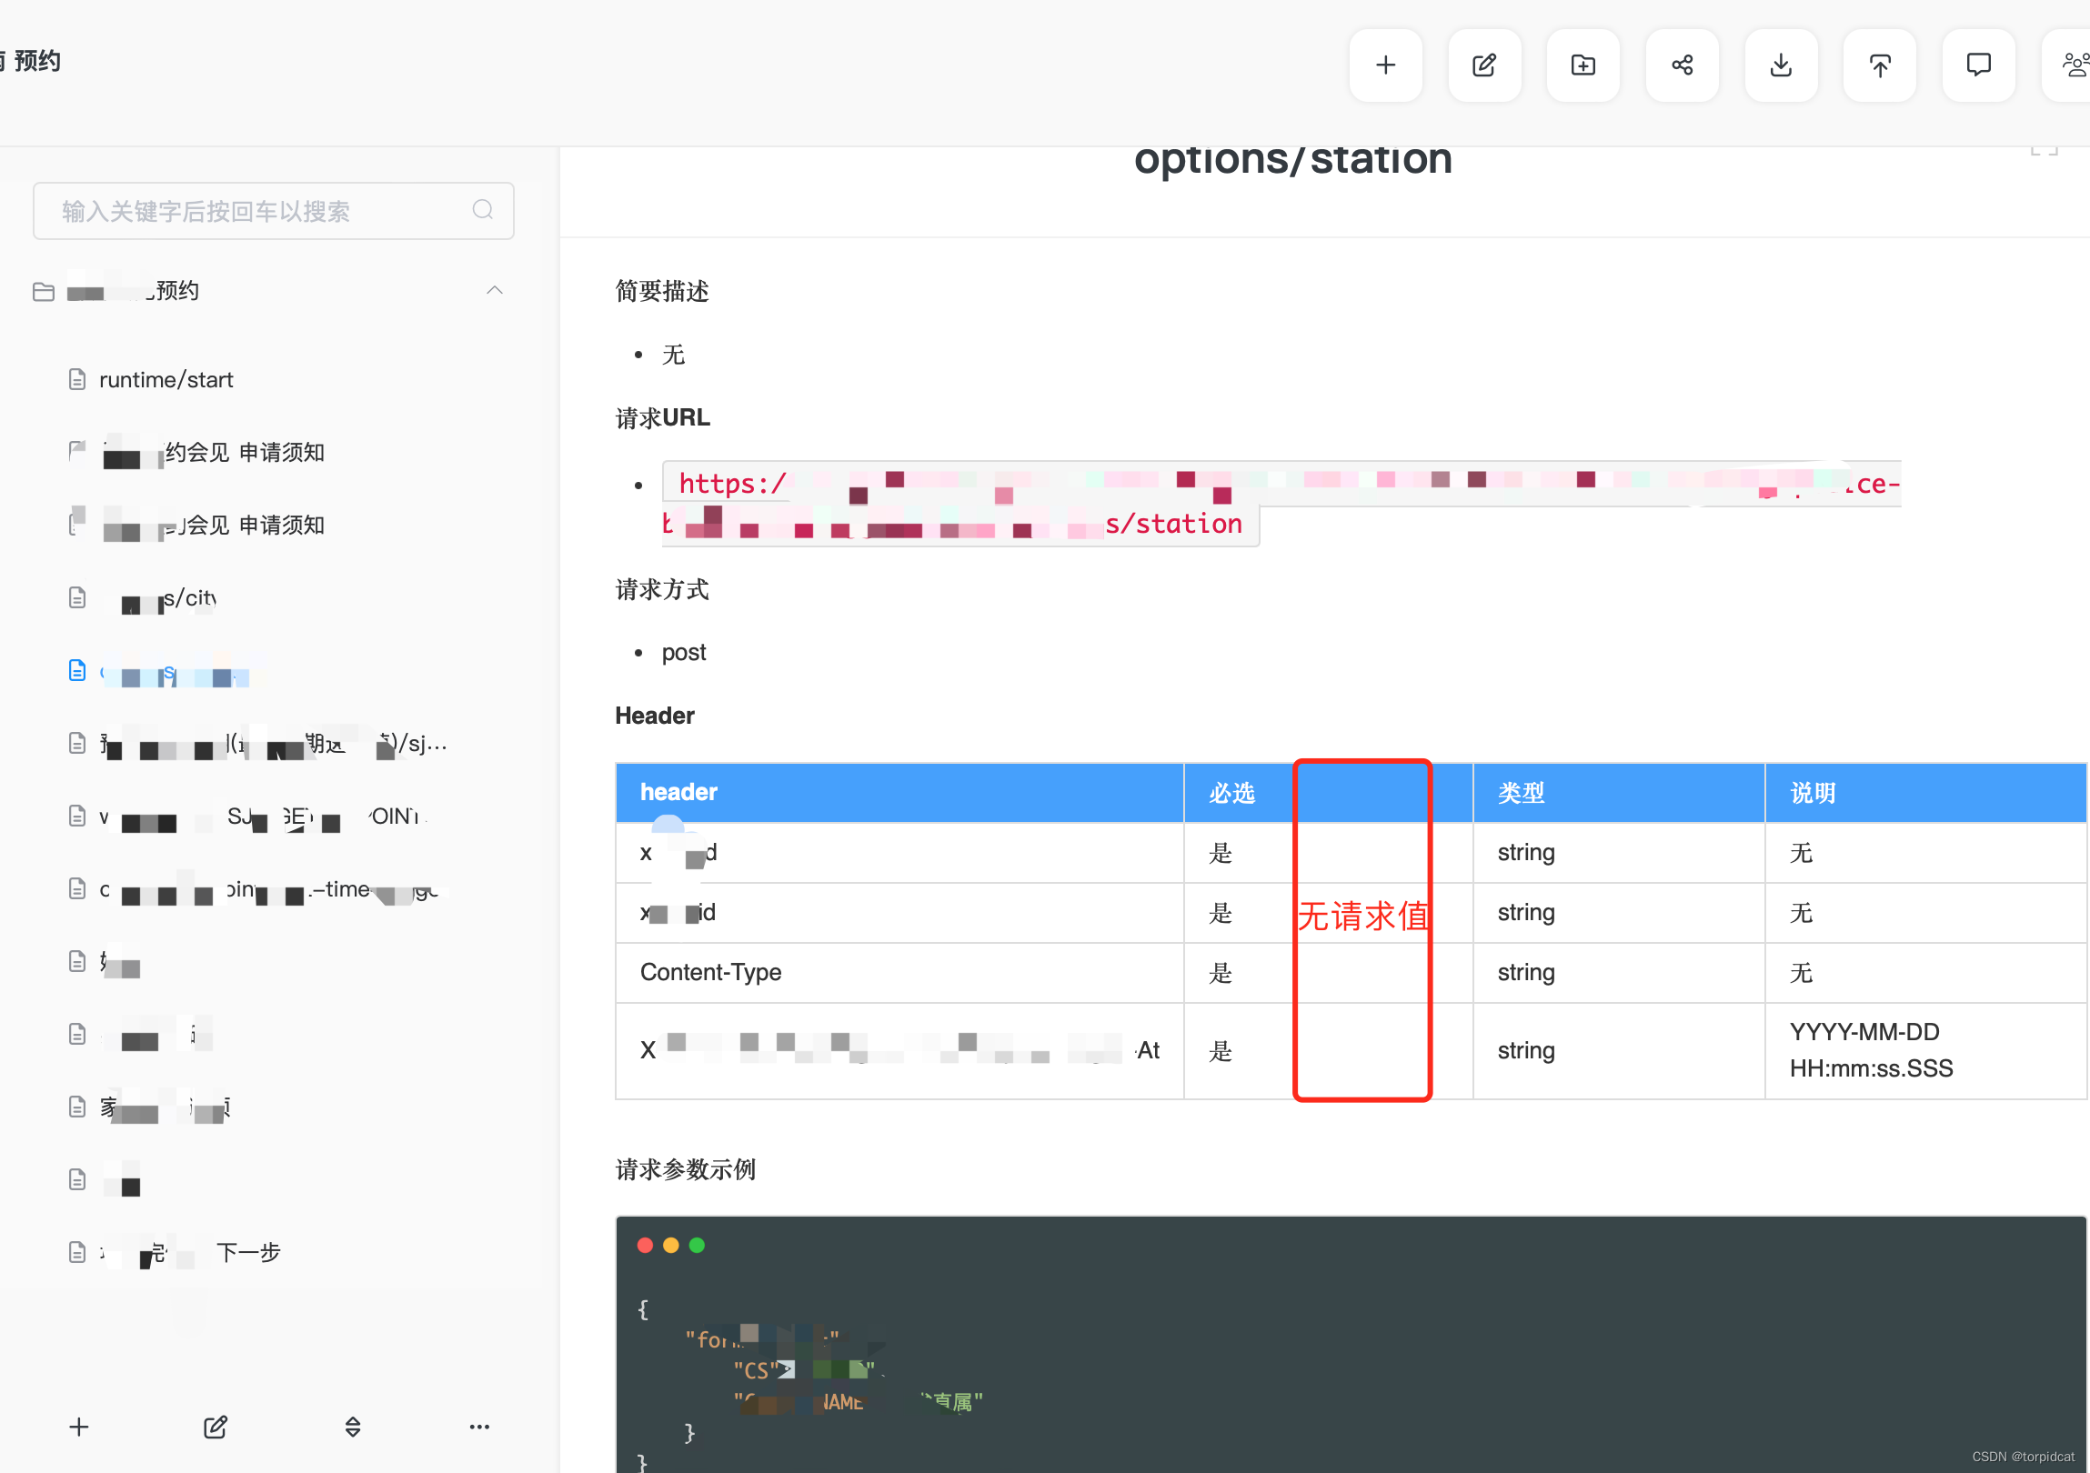Click the members icon at top right

tap(2074, 65)
